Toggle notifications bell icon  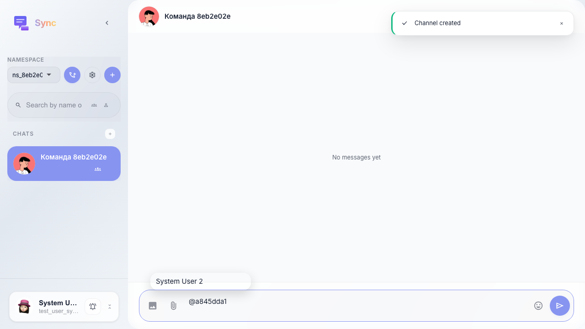tap(93, 307)
